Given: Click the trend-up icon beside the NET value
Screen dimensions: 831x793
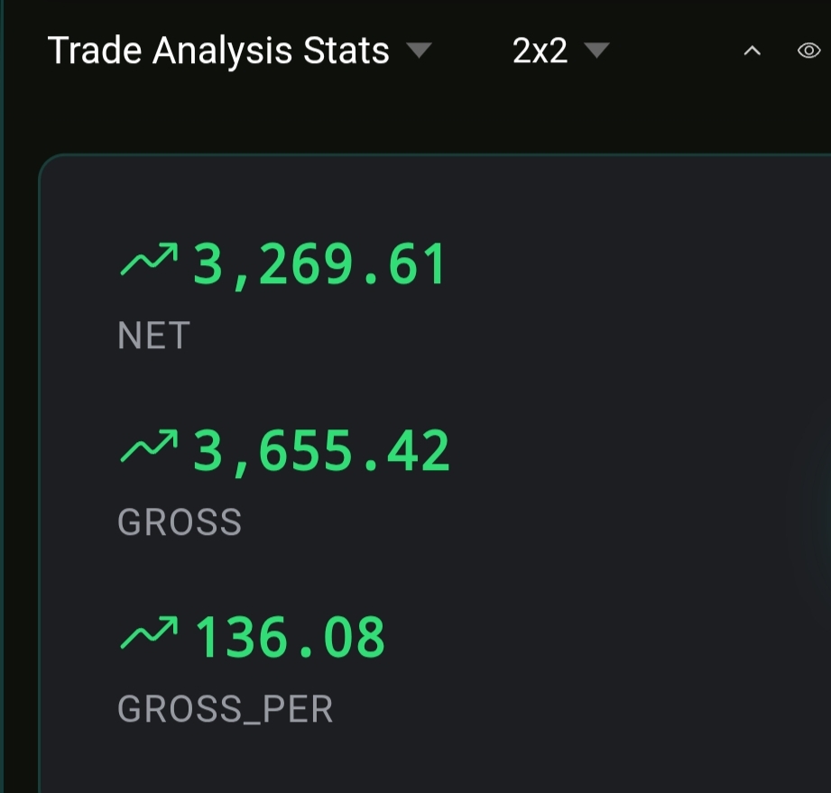Looking at the screenshot, I should (x=149, y=263).
